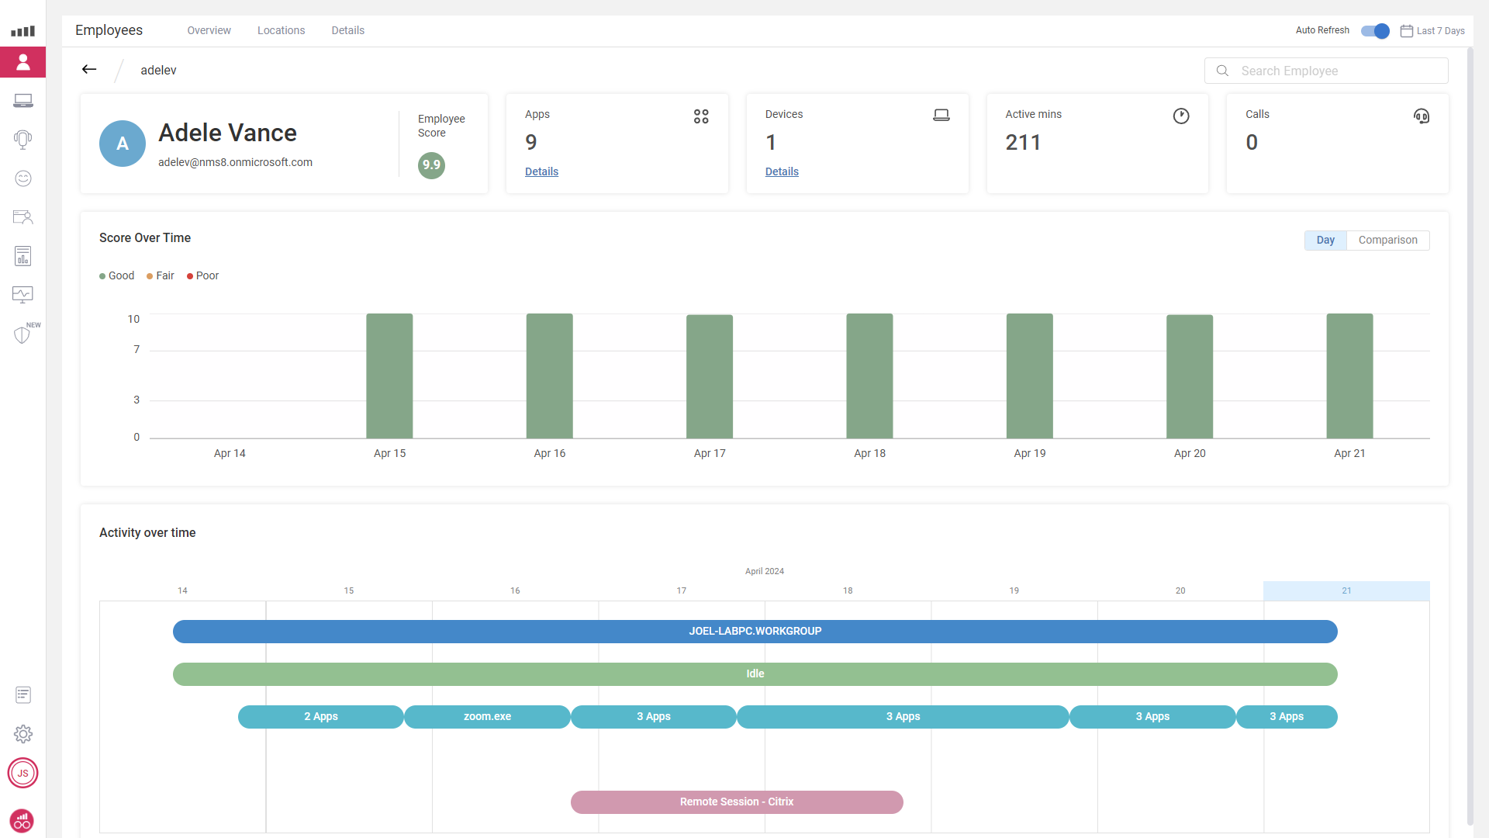Click the Search Employee field
This screenshot has width=1489, height=838.
tap(1326, 71)
